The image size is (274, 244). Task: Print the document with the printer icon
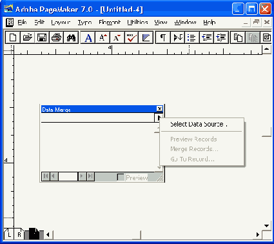[x=57, y=37]
